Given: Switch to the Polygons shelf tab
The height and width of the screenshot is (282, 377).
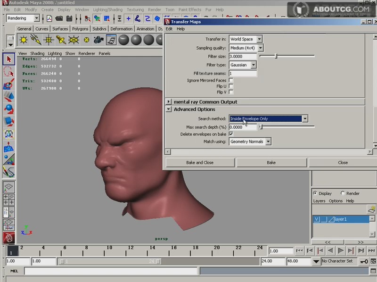Looking at the screenshot, I should pyautogui.click(x=80, y=29).
